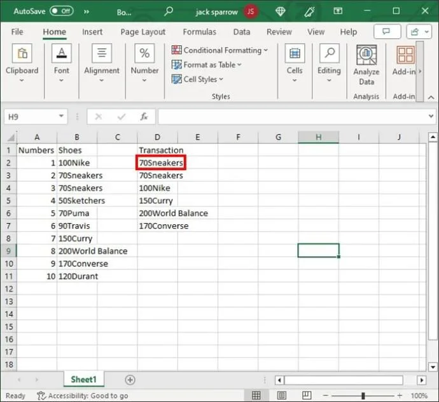This screenshot has height=402, width=439.
Task: Click the Insert Function fx icon
Action: 144,117
